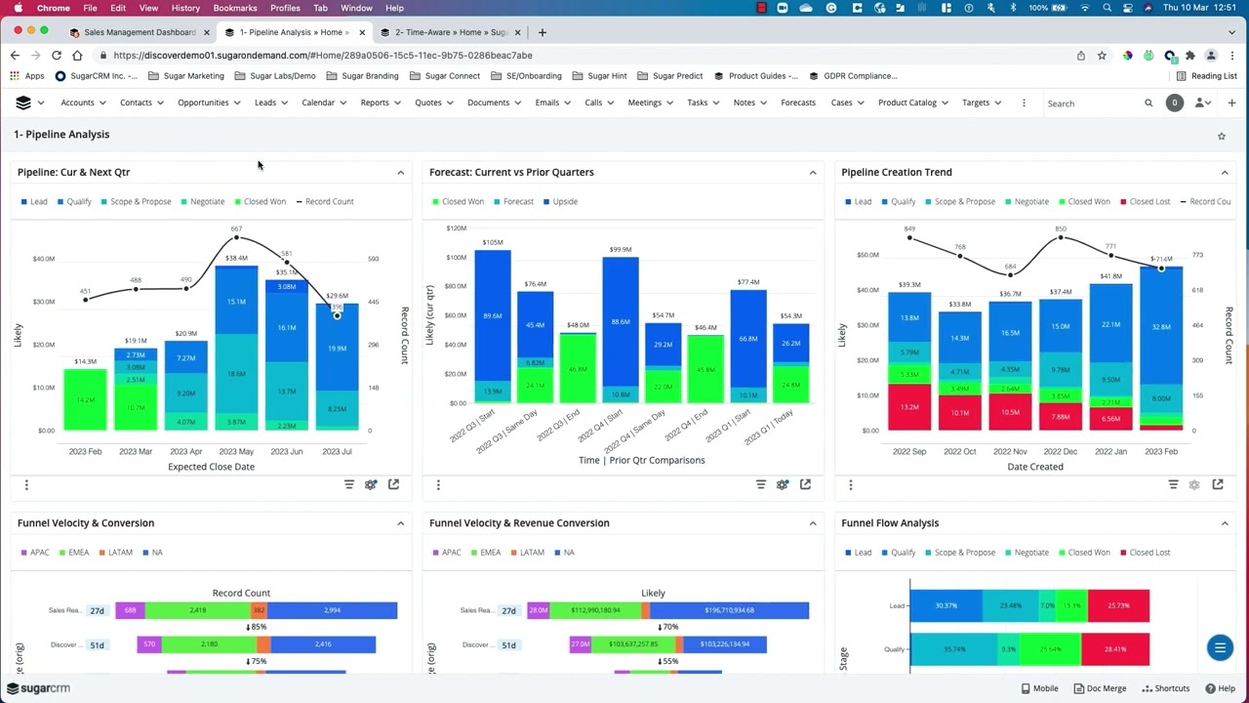The width and height of the screenshot is (1249, 703).
Task: Open the blue floating help menu button
Action: coord(1220,647)
